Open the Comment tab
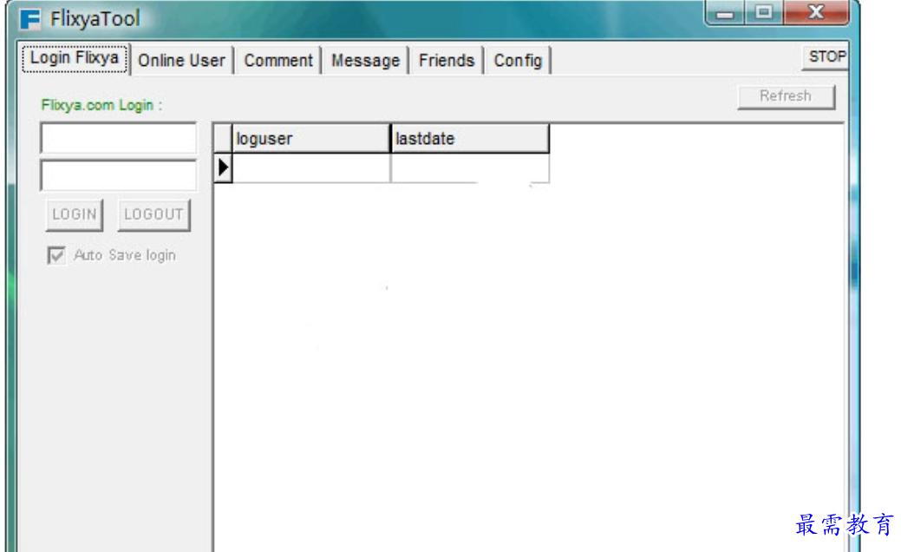Viewport: 901px width, 552px height. [278, 61]
